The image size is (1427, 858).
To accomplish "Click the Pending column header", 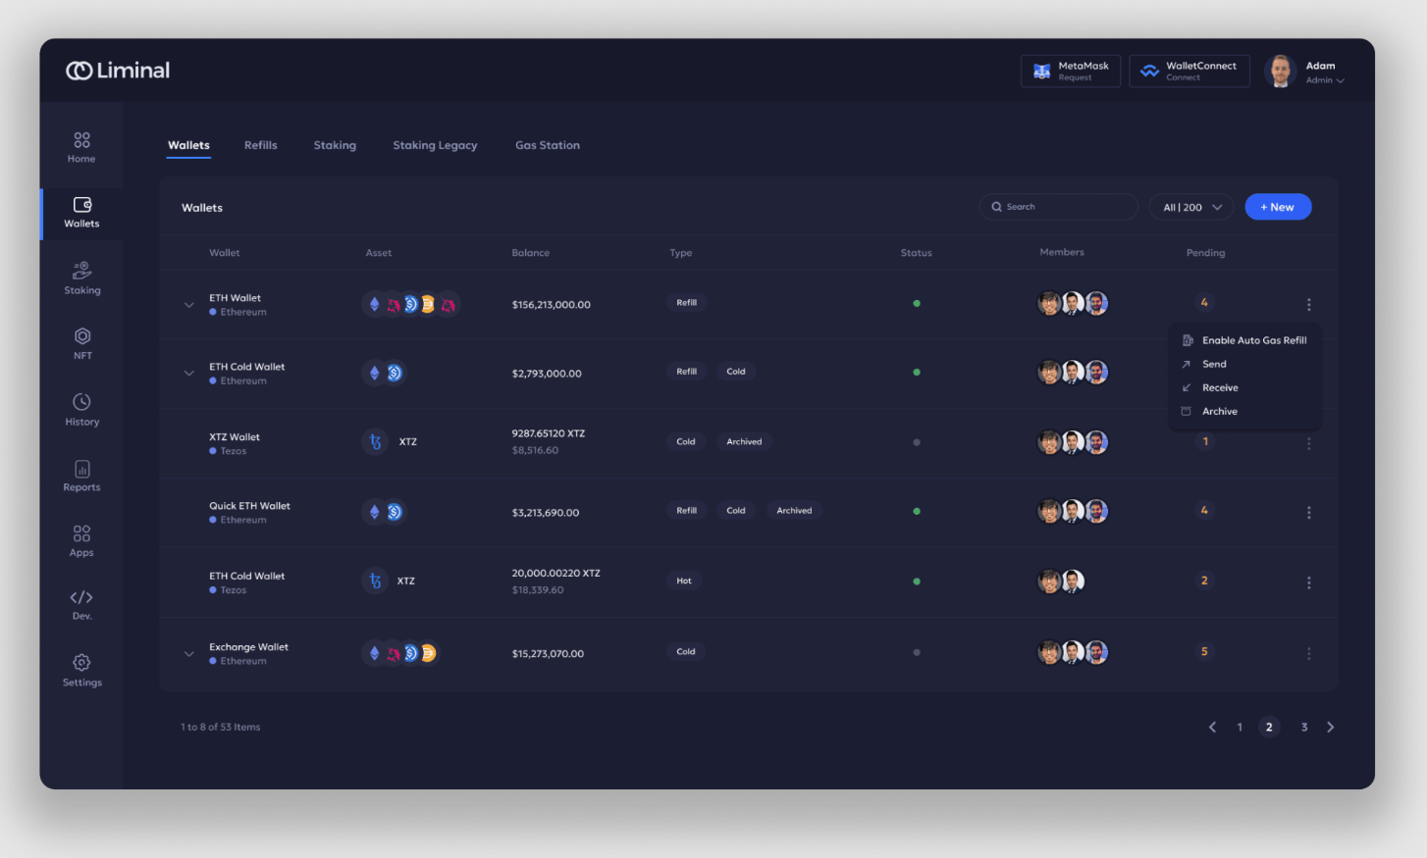I will point(1206,253).
